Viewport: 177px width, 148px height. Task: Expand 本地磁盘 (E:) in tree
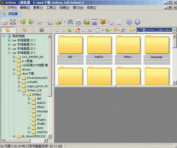9,49
